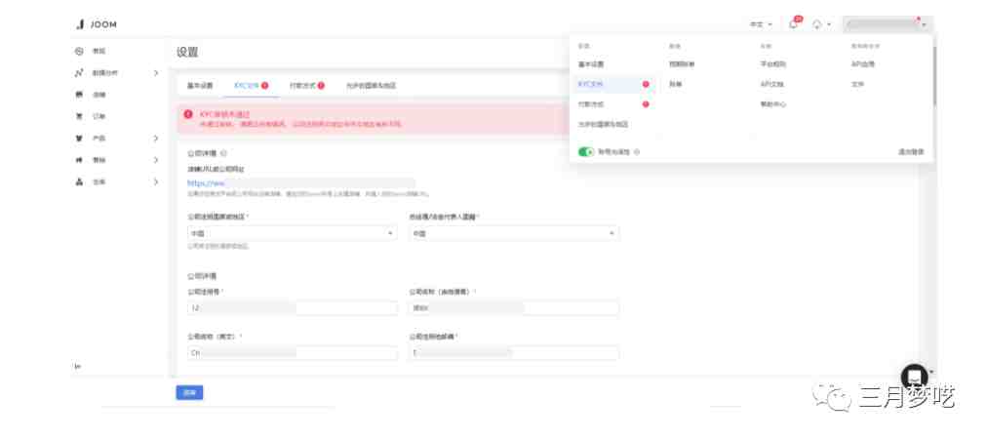Click the red alert icon in KYC banner

187,114
